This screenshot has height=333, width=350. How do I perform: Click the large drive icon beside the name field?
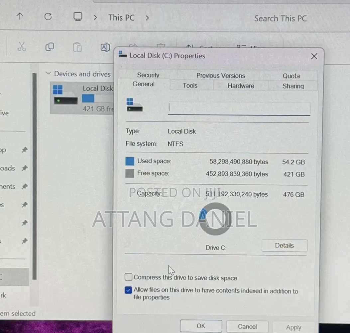coord(134,105)
